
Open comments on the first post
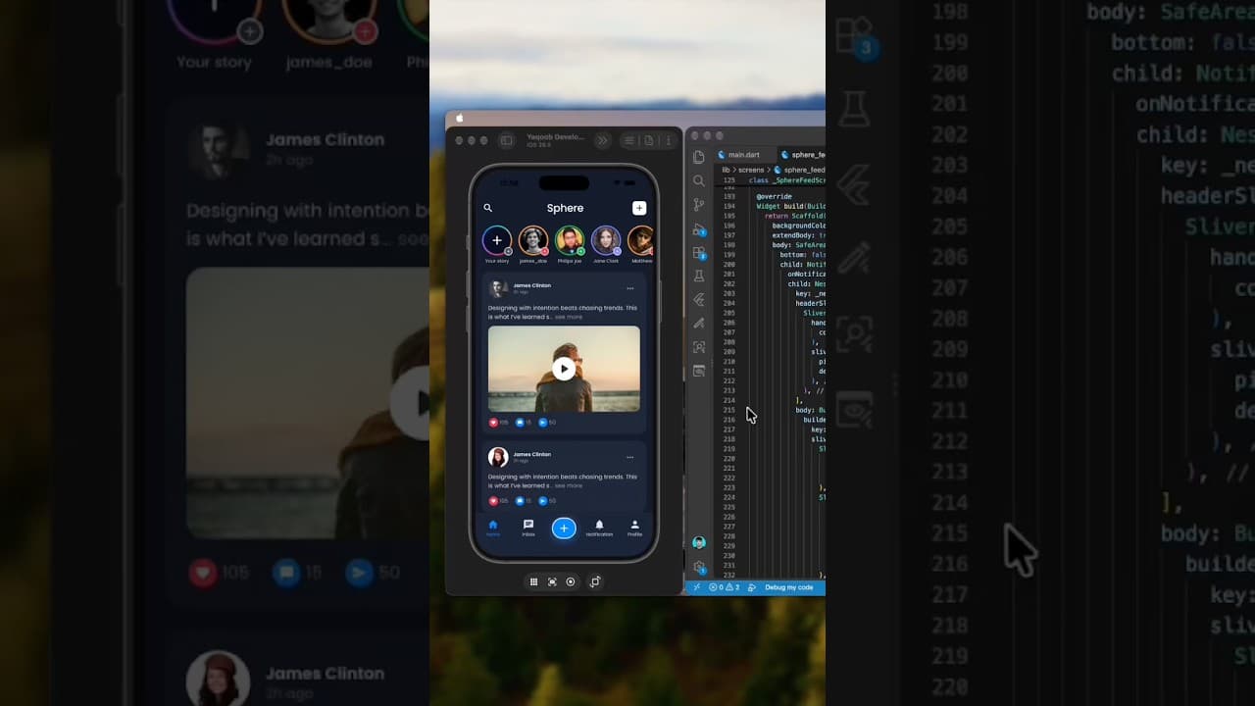click(x=519, y=423)
